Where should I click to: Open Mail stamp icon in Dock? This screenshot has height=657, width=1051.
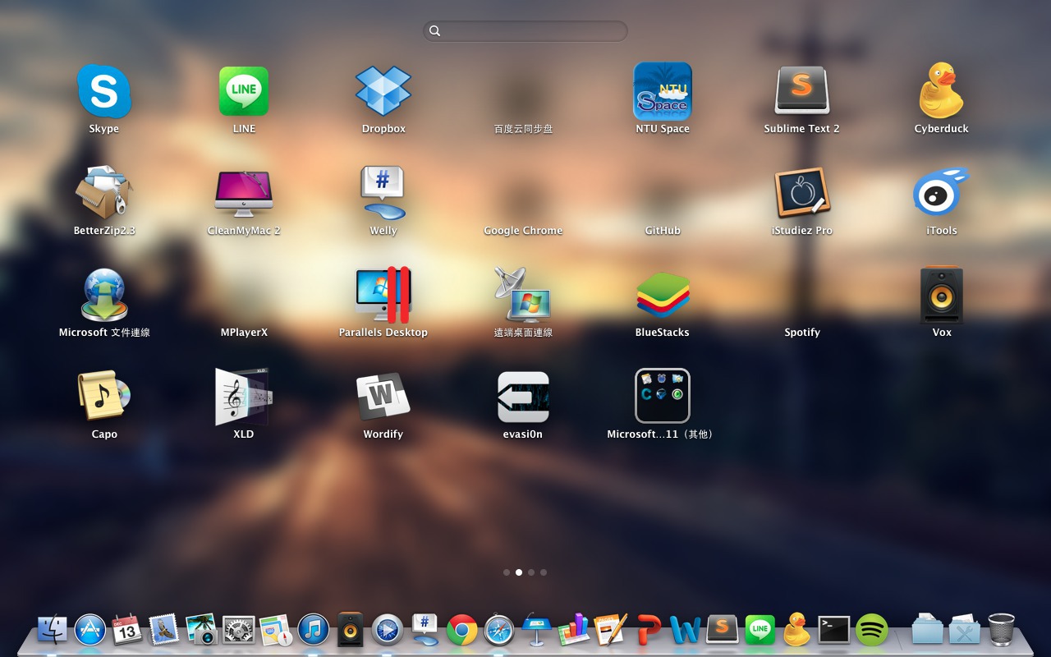coord(164,630)
